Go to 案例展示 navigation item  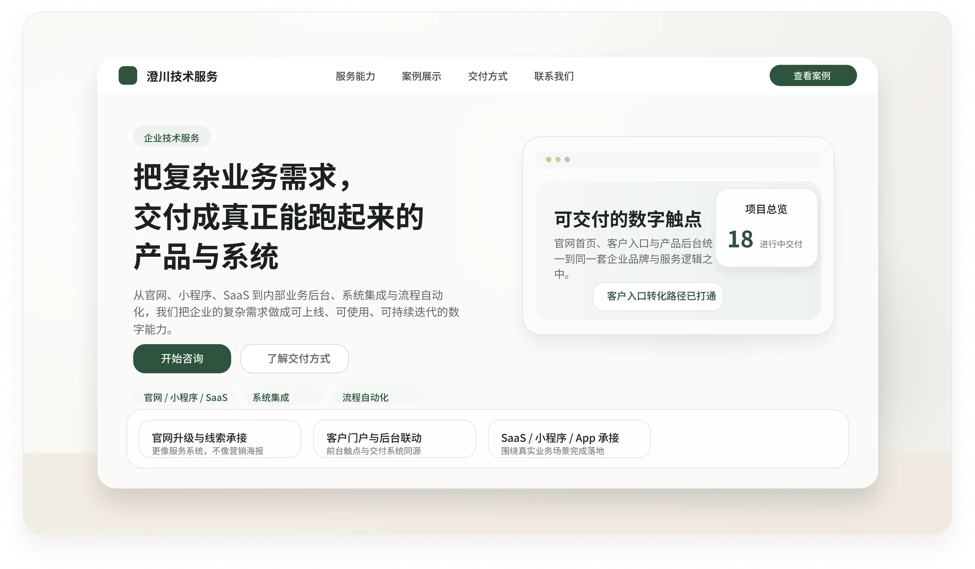coord(421,76)
